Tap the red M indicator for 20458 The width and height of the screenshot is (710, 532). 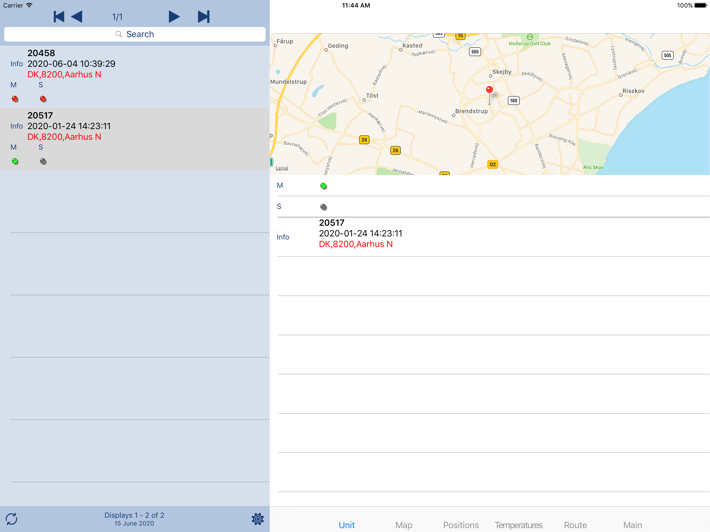tap(15, 99)
